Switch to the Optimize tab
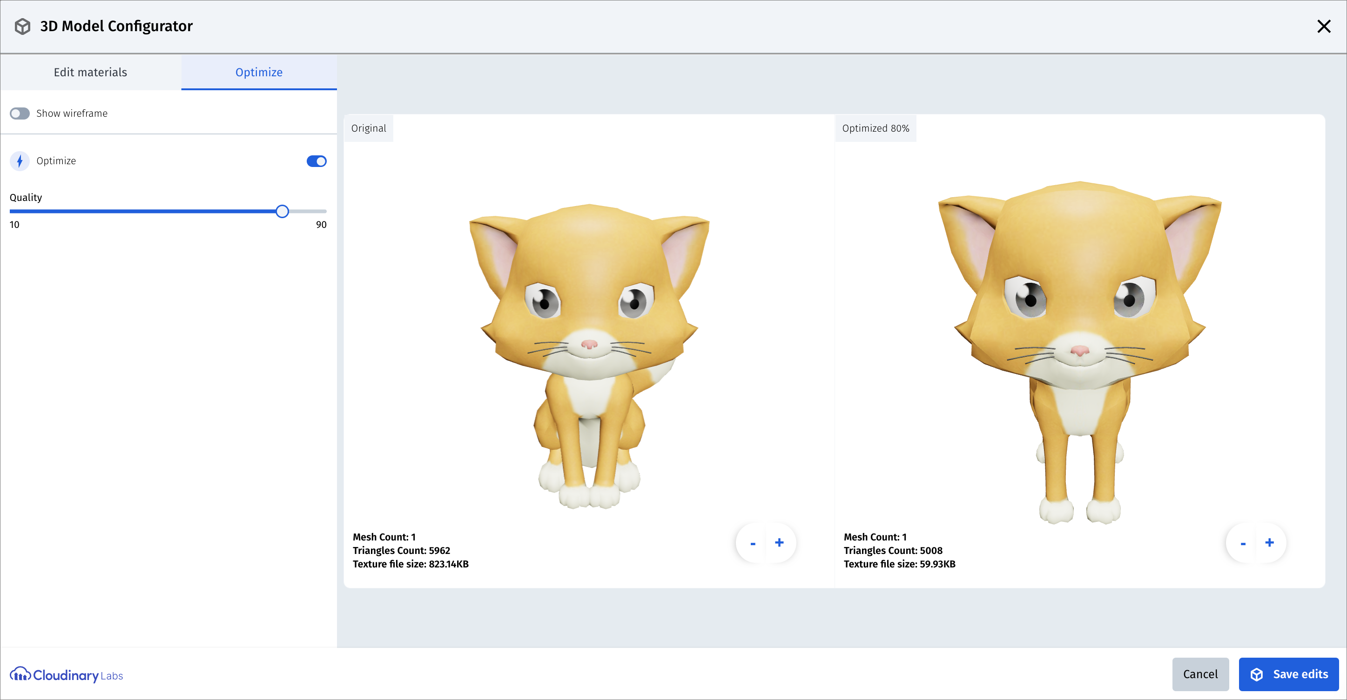1347x700 pixels. [258, 72]
